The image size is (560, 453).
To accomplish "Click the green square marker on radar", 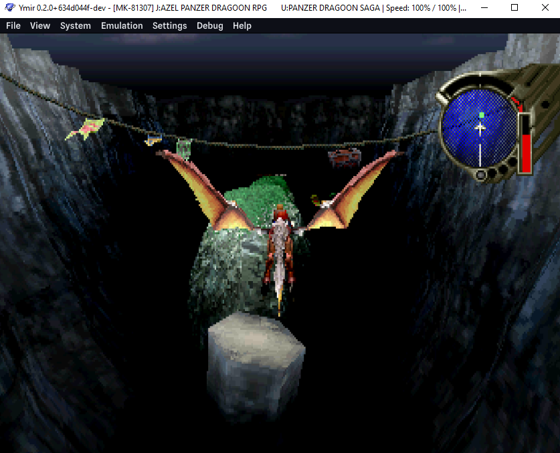I will (482, 115).
